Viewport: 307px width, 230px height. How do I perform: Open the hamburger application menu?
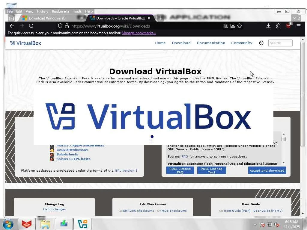click(299, 26)
